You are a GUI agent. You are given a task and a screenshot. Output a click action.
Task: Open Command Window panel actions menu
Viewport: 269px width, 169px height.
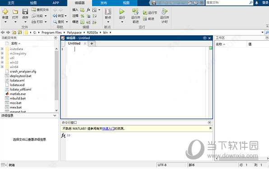pyautogui.click(x=209, y=122)
